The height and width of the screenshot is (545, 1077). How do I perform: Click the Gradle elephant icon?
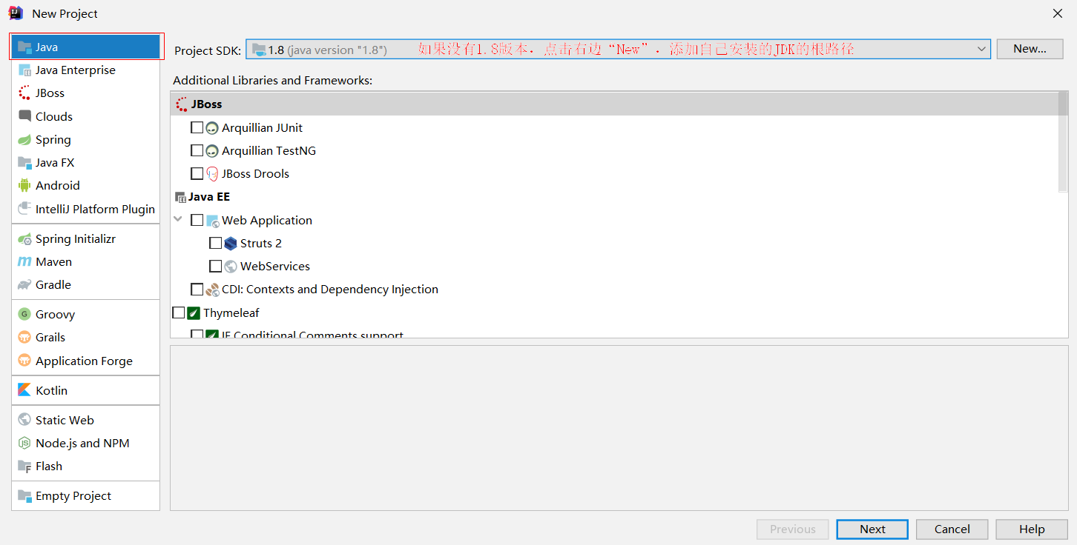[x=24, y=285]
